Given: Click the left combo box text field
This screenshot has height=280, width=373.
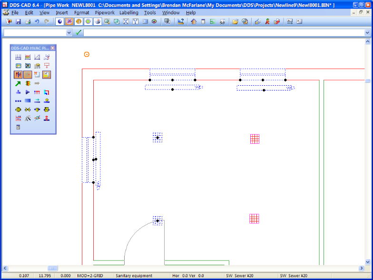Looking at the screenshot, I should (35, 32).
